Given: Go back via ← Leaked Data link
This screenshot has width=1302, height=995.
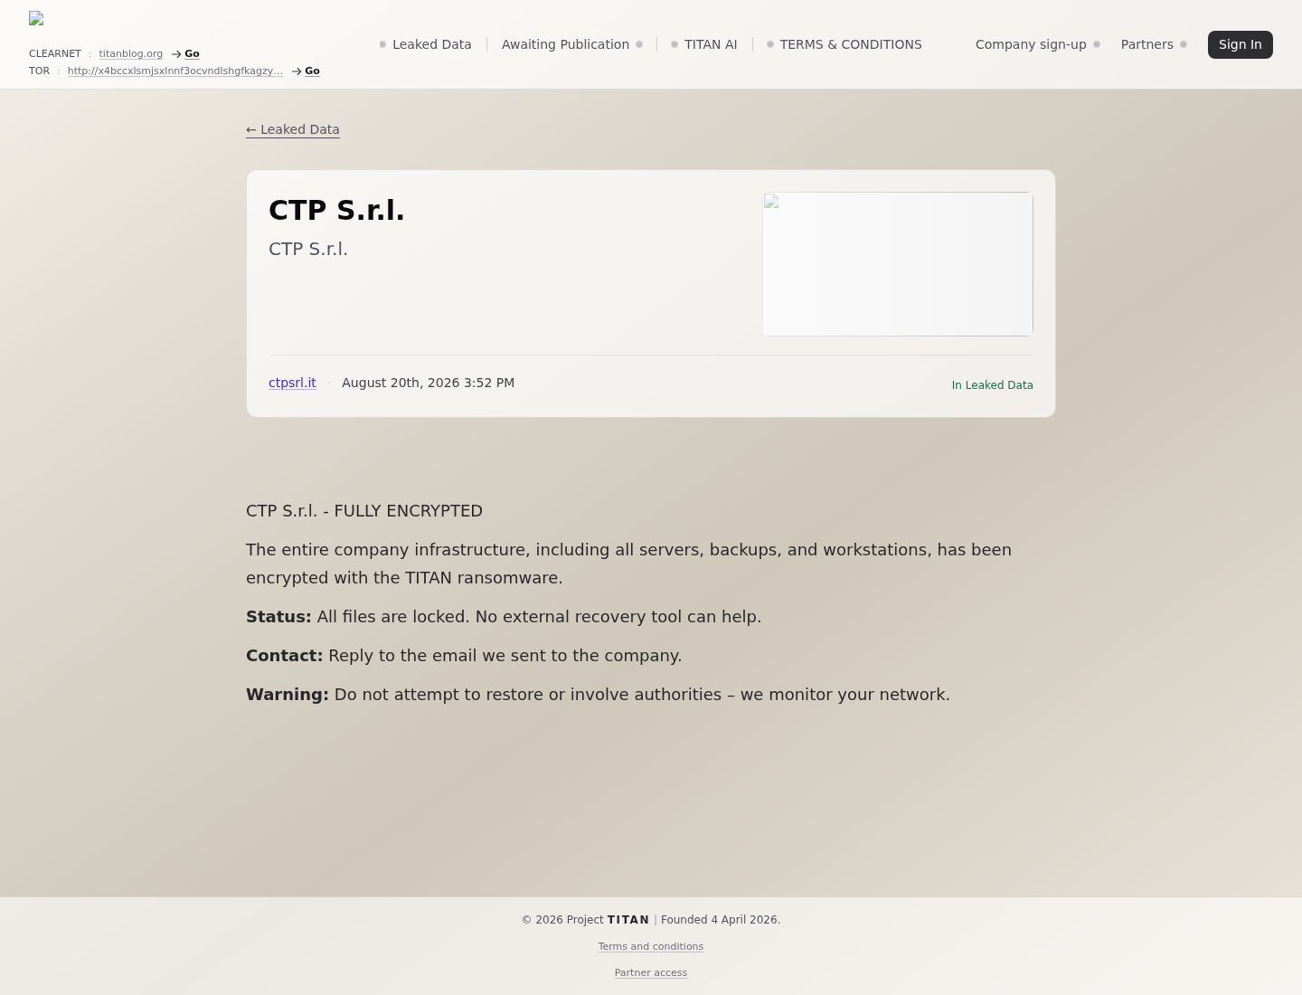Looking at the screenshot, I should click(x=293, y=129).
